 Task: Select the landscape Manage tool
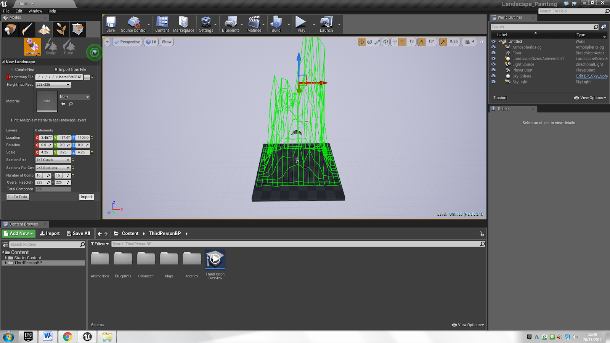pos(32,47)
